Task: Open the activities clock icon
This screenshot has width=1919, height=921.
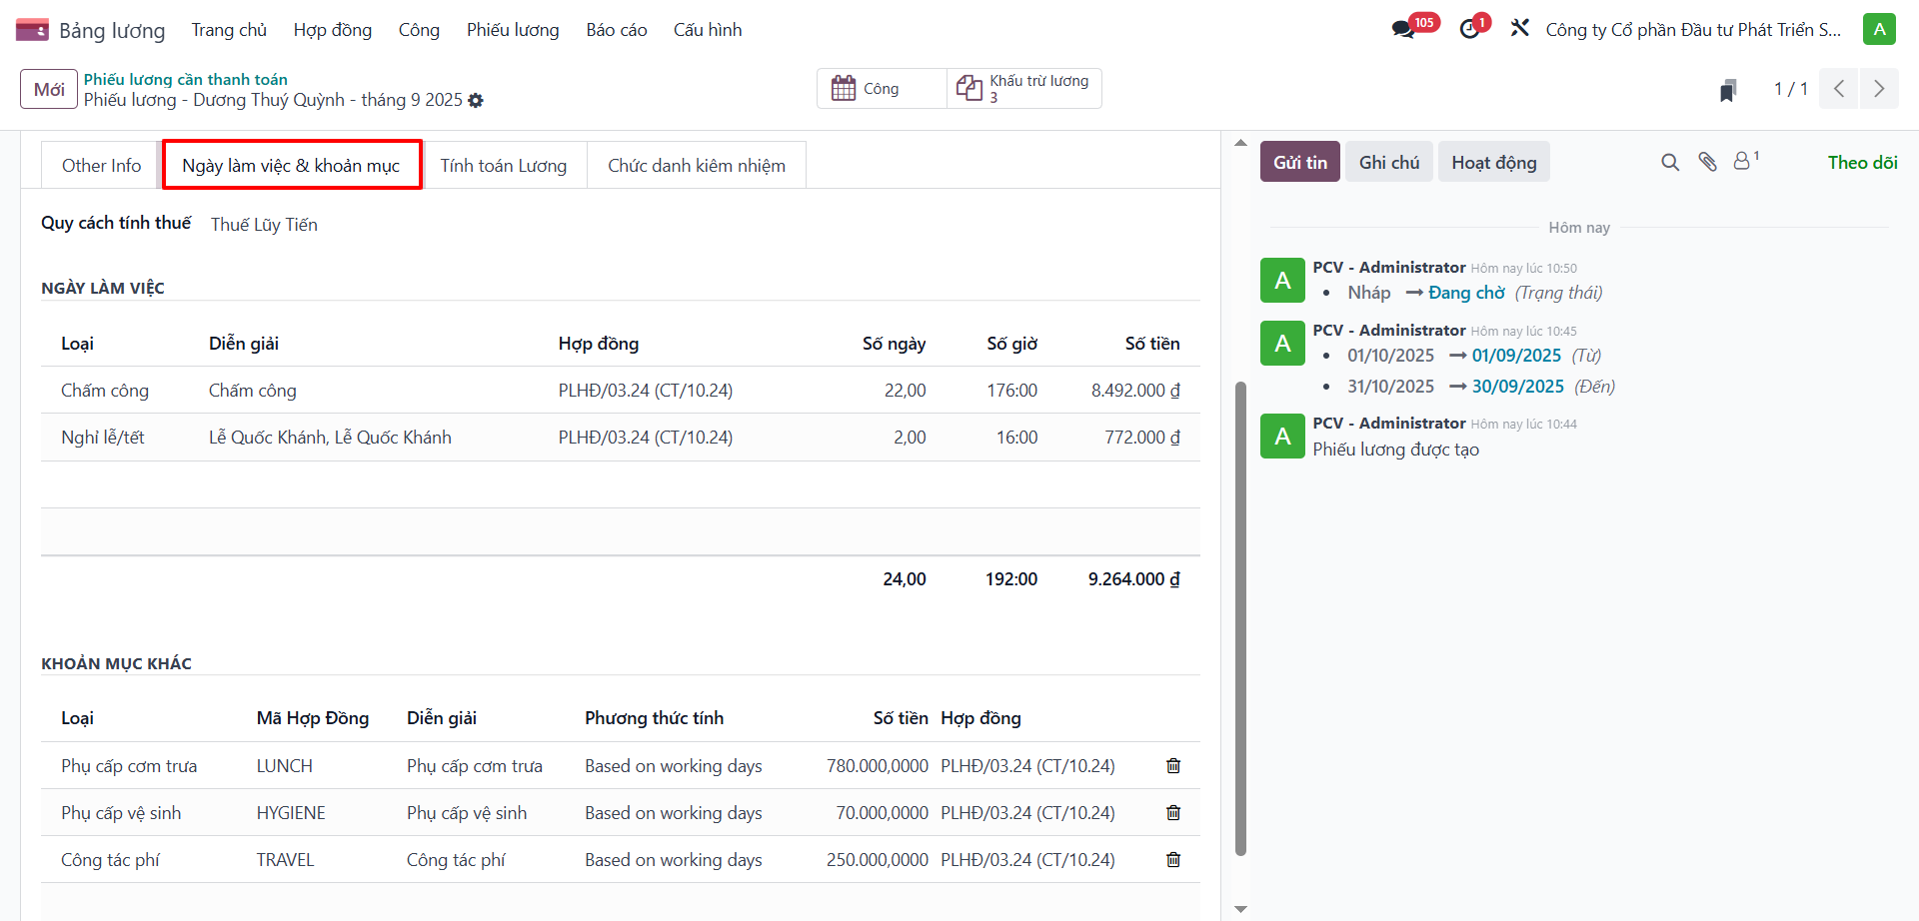Action: (1469, 29)
